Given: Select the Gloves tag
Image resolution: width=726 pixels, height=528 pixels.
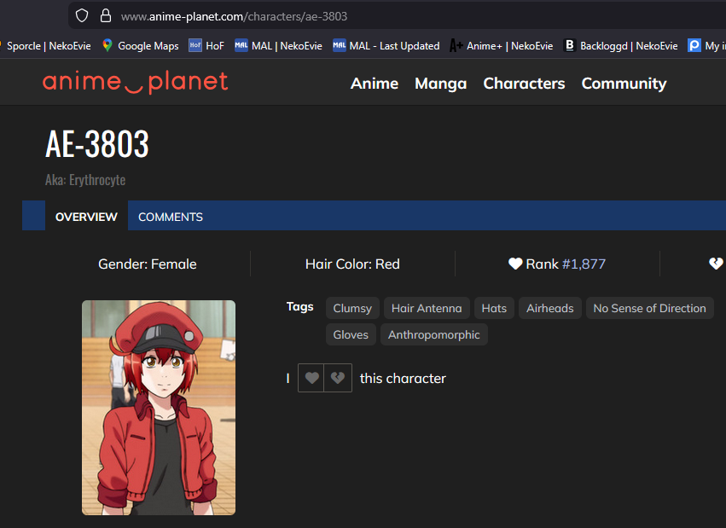Looking at the screenshot, I should [351, 334].
